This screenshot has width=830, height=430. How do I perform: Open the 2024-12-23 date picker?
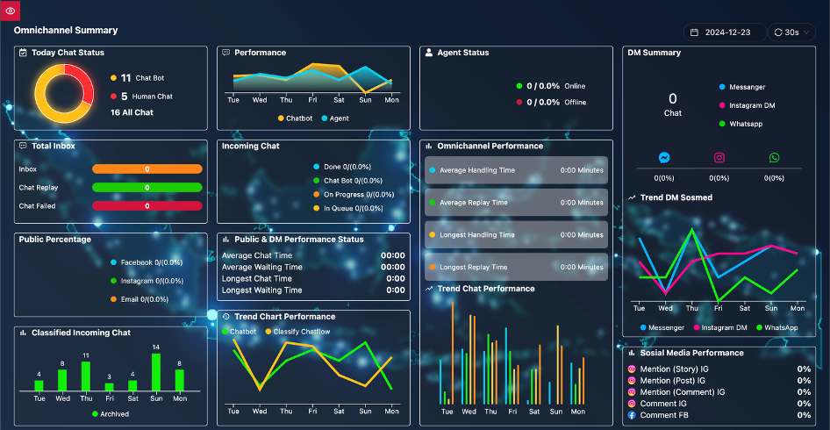[725, 32]
